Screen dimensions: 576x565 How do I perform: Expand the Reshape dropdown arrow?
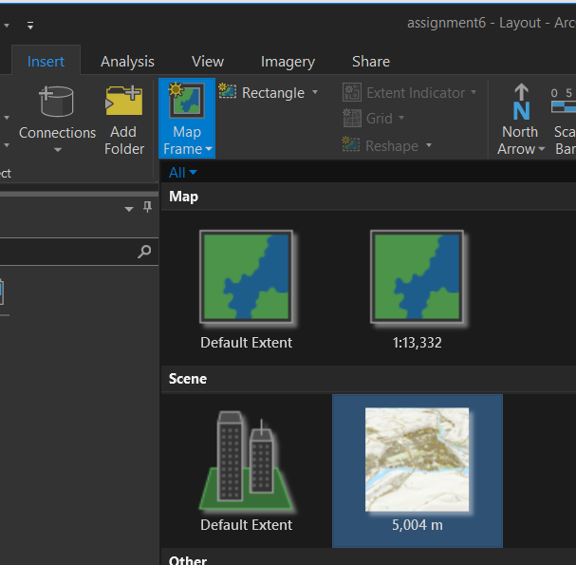point(429,145)
